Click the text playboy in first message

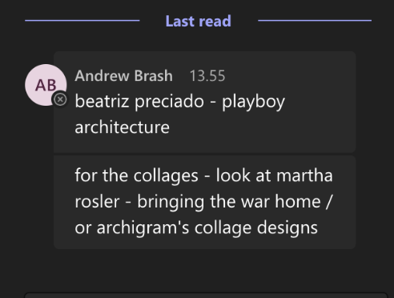(253, 102)
